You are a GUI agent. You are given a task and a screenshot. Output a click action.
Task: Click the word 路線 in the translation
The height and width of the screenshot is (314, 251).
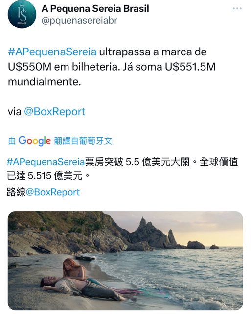point(16,192)
